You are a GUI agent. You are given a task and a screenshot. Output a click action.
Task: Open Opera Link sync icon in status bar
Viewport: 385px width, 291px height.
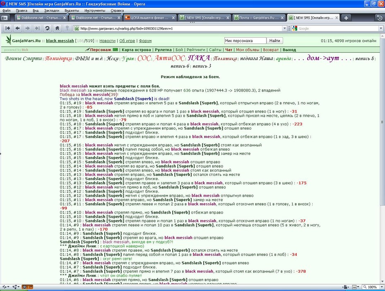pyautogui.click(x=5, y=287)
